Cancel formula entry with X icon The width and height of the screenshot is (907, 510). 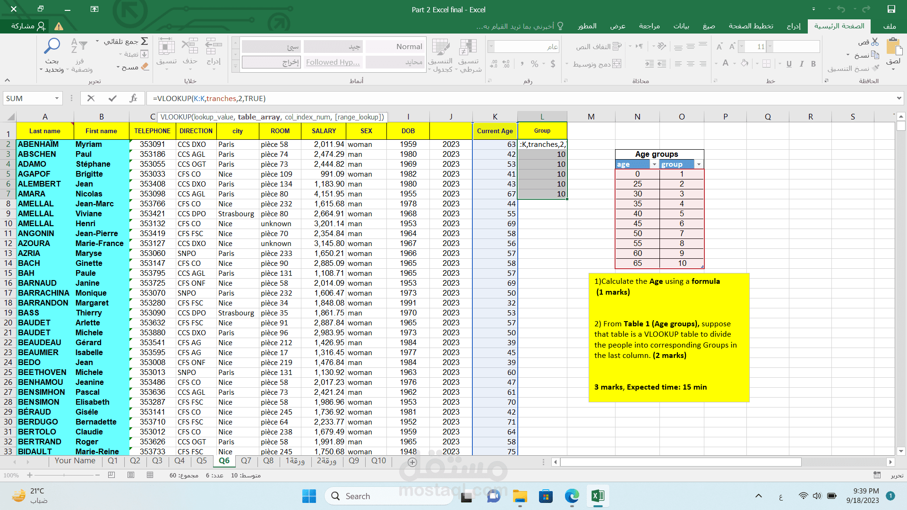91,98
